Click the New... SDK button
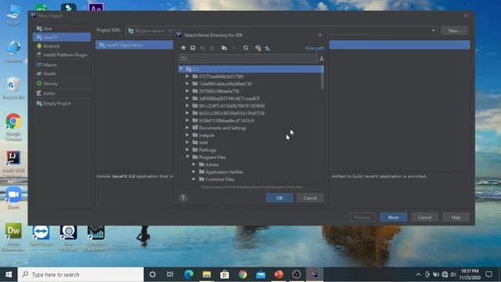The image size is (501, 282). pyautogui.click(x=454, y=31)
